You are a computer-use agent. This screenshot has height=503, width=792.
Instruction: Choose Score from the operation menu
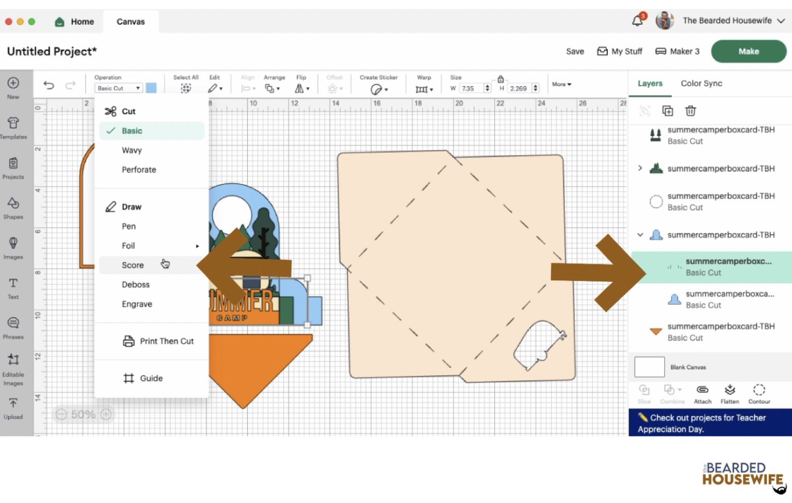pyautogui.click(x=133, y=265)
